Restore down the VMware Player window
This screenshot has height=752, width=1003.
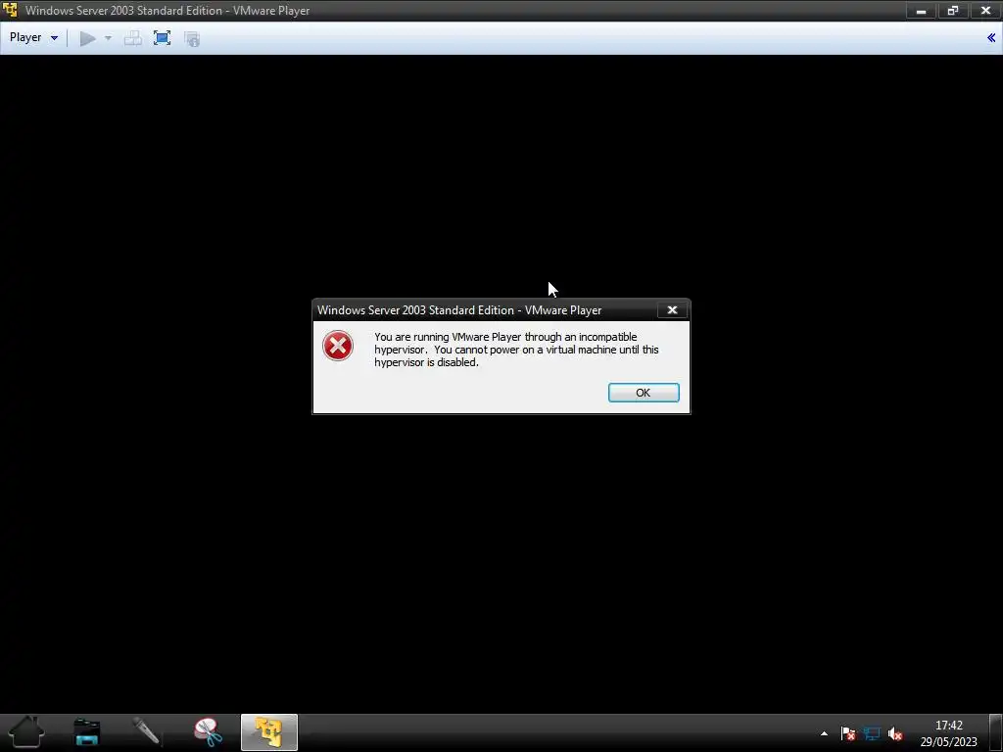click(x=953, y=10)
